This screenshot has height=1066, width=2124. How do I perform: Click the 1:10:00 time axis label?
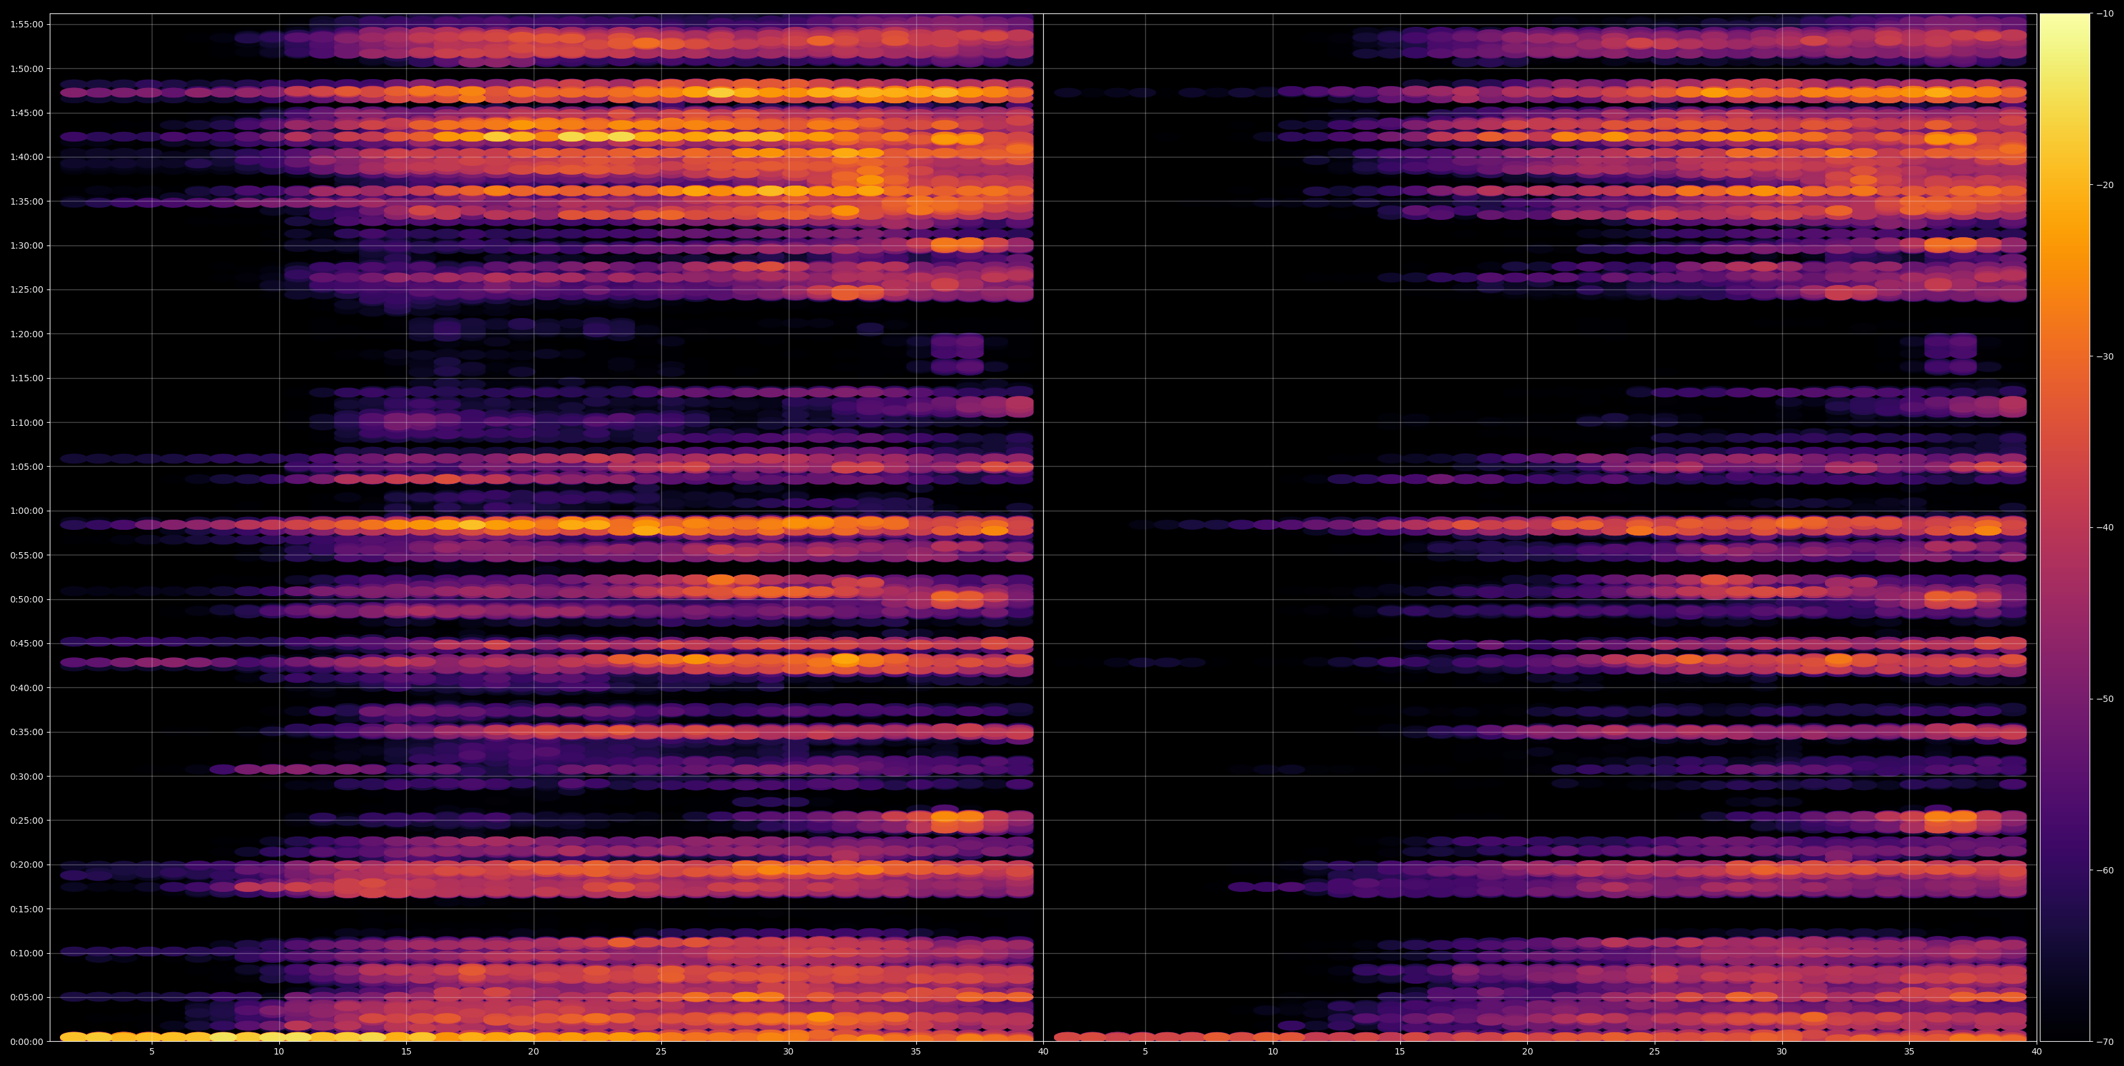26,422
